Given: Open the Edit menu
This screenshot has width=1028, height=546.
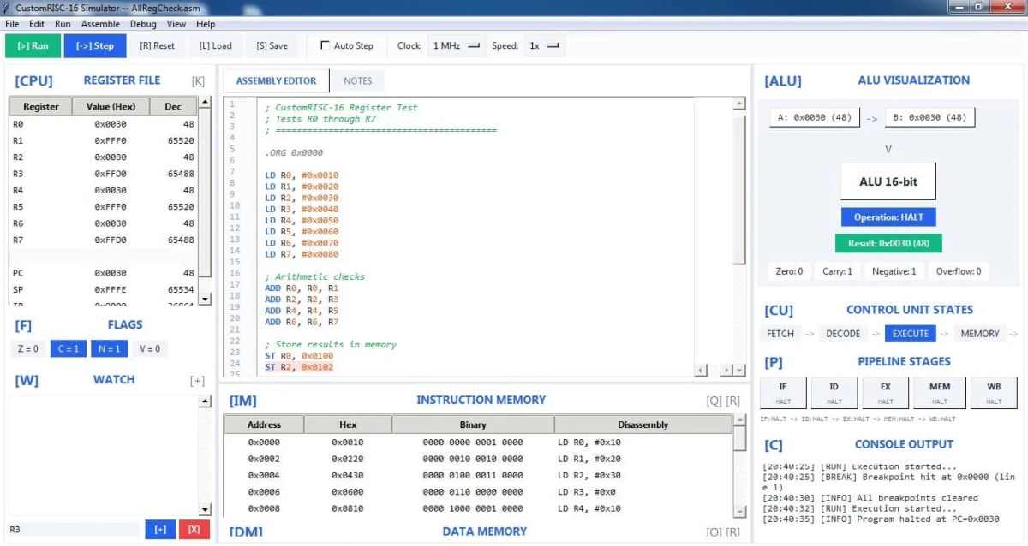Looking at the screenshot, I should [x=37, y=24].
